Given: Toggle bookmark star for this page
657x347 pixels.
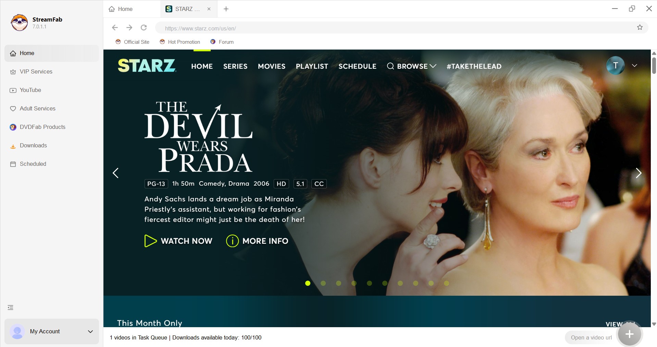Looking at the screenshot, I should (x=640, y=28).
